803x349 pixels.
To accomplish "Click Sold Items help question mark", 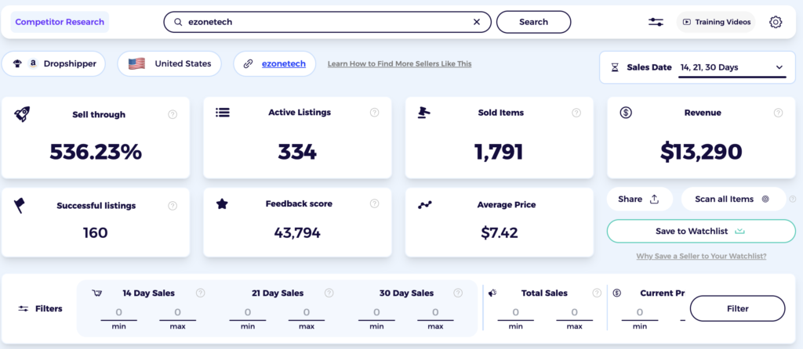I will (x=576, y=113).
